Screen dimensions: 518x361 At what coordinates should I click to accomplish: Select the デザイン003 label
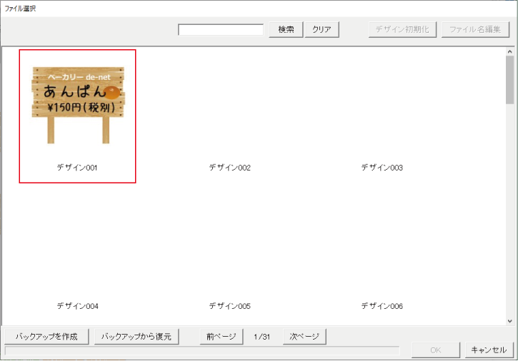[382, 168]
